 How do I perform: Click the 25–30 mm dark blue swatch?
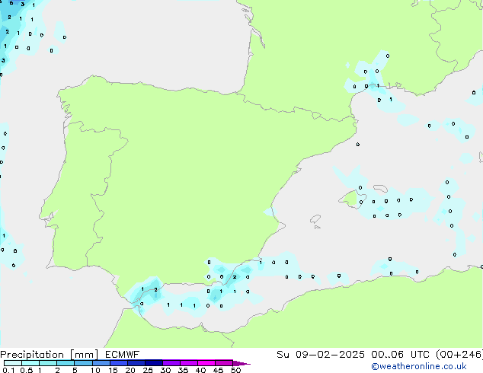153,363
